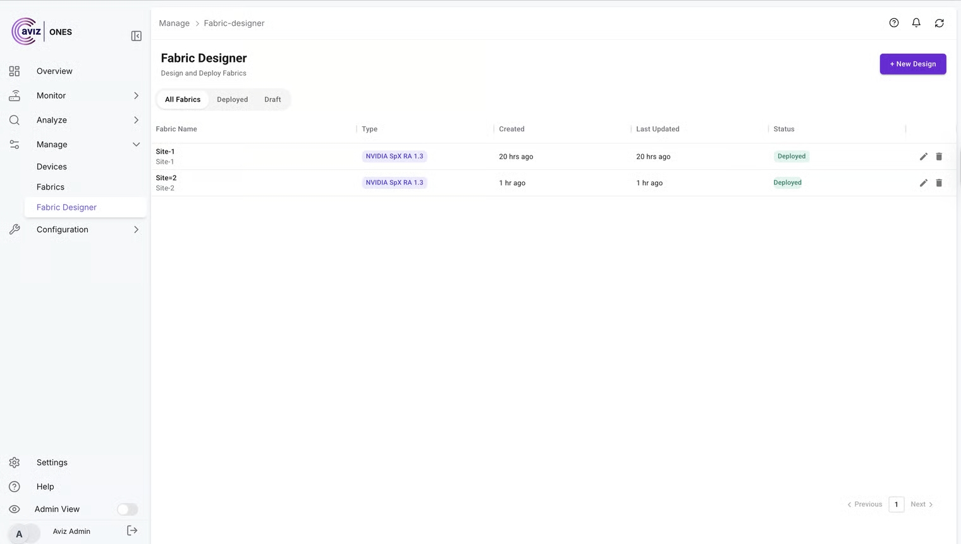The height and width of the screenshot is (544, 961).
Task: Edit the Site=2 fabric design
Action: point(923,183)
